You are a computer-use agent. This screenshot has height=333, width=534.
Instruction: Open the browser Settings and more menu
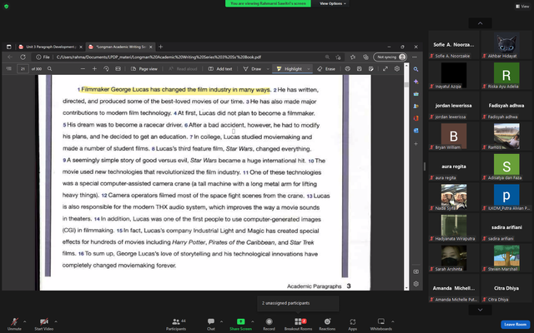[415, 57]
